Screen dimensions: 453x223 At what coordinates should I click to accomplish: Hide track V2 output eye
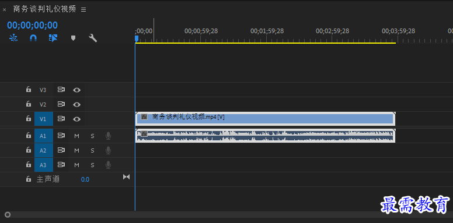(x=76, y=104)
